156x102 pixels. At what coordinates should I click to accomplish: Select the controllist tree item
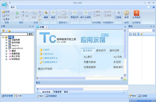point(17,48)
